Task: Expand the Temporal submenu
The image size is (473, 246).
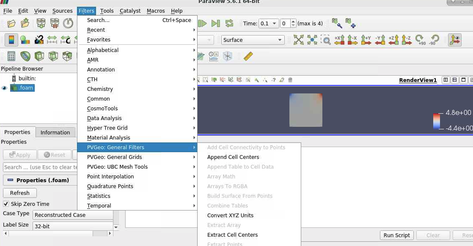Action: pos(137,205)
